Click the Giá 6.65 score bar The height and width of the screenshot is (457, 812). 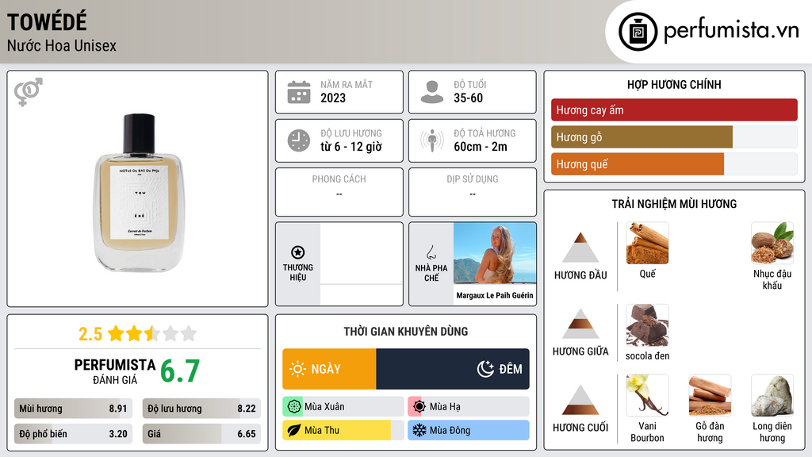point(201,434)
